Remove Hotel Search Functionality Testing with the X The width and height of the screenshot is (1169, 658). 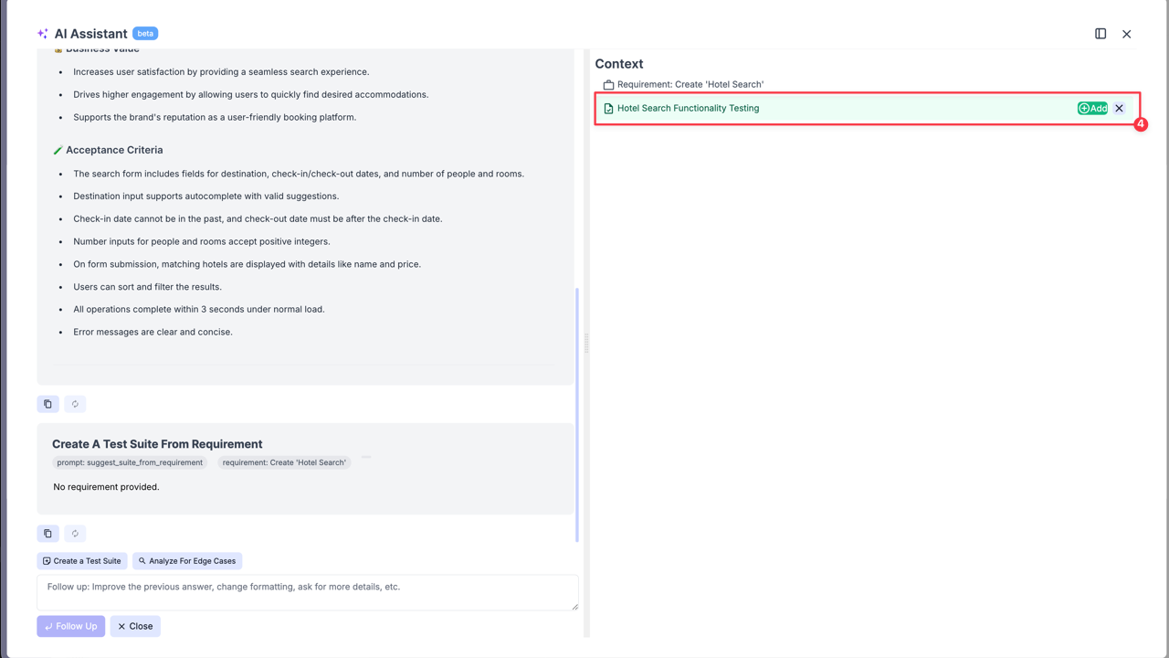(1119, 108)
